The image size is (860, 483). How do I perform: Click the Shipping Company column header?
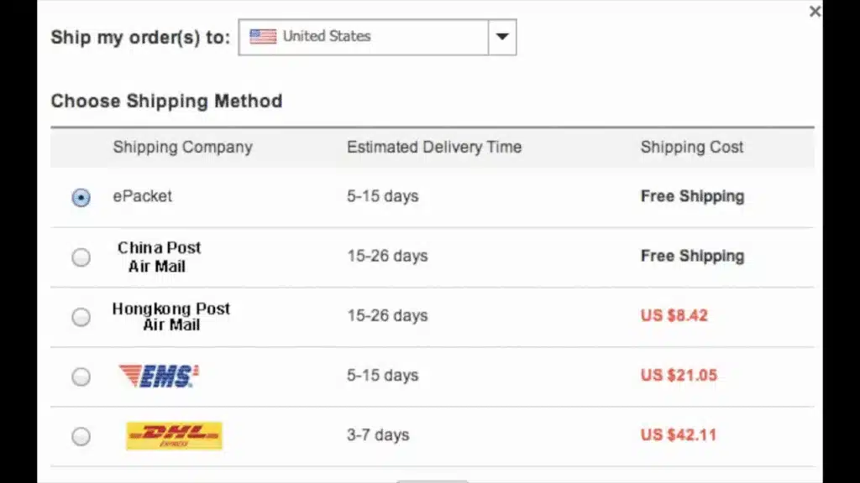click(182, 147)
